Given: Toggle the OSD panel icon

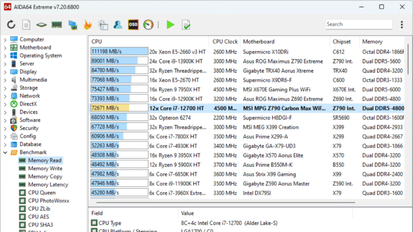Looking at the screenshot, I should click(x=133, y=25).
